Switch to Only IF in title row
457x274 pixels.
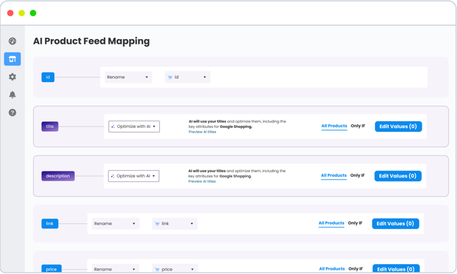coord(358,126)
